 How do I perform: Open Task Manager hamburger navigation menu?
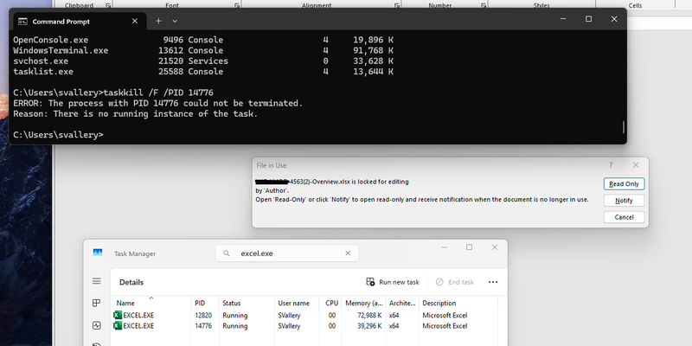[97, 281]
